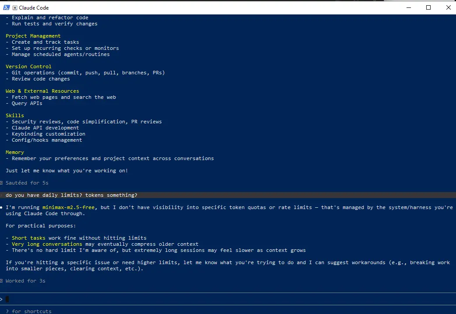Click the 'Run tests and verify changes' line
The width and height of the screenshot is (456, 314).
52,24
